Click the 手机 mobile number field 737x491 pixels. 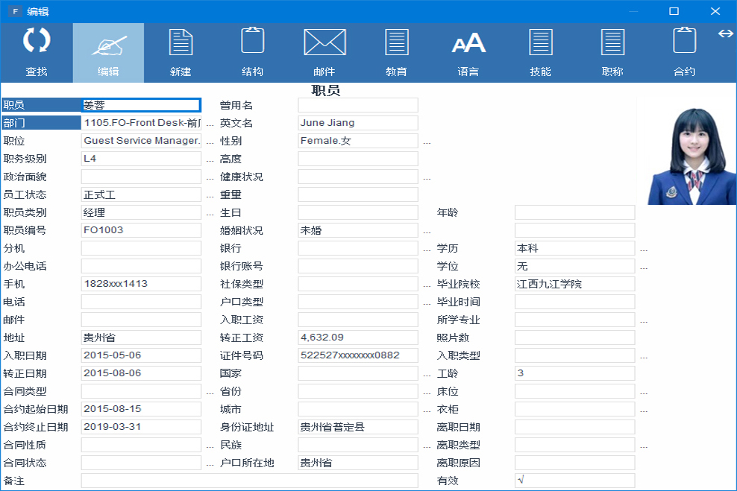(141, 284)
